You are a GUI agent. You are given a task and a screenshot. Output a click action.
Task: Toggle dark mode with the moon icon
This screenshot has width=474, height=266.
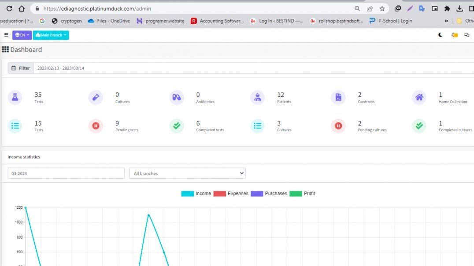click(440, 35)
